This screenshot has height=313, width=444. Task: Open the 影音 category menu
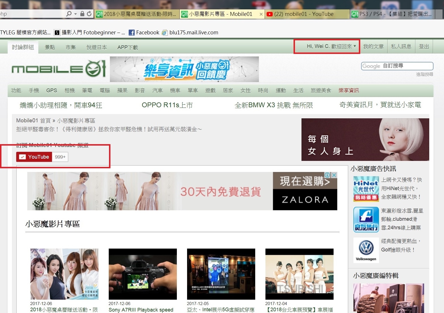[140, 90]
